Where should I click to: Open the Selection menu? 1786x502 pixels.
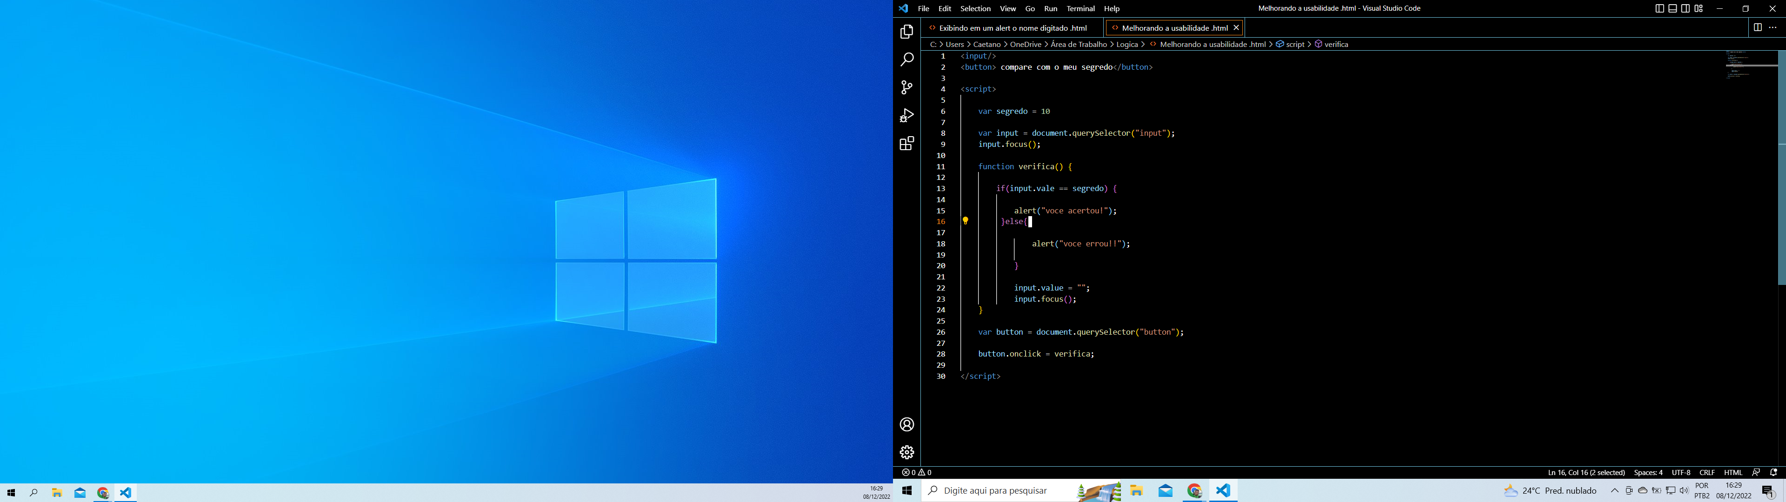[975, 9]
